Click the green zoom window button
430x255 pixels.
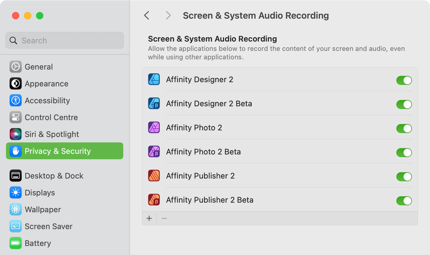(40, 16)
